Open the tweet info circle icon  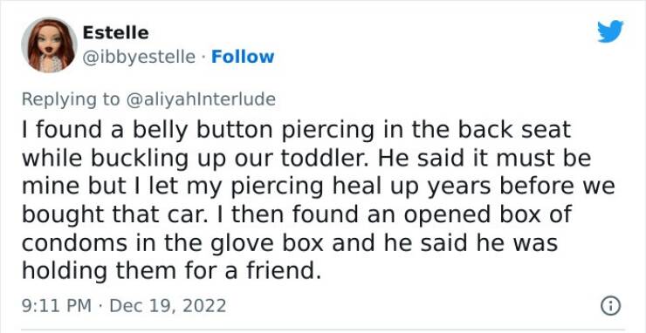pos(611,306)
